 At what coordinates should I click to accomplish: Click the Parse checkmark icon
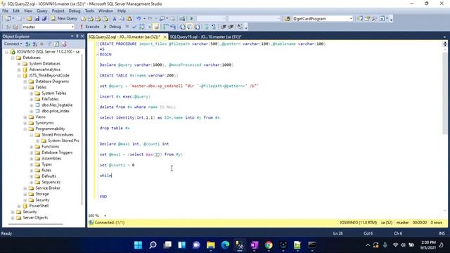click(x=134, y=27)
